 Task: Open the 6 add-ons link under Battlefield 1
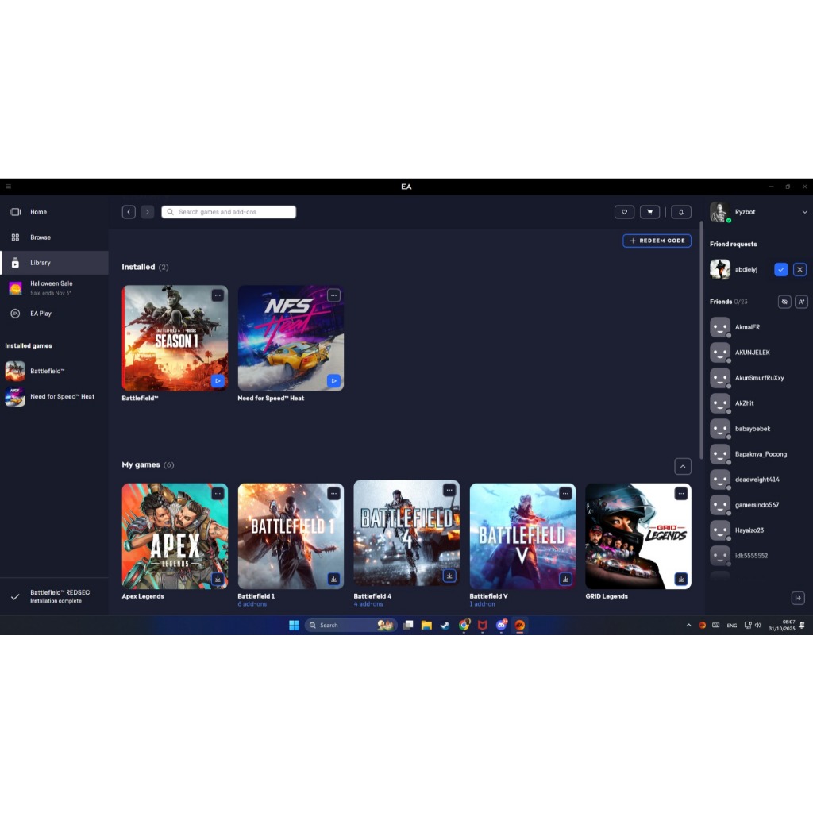(252, 605)
